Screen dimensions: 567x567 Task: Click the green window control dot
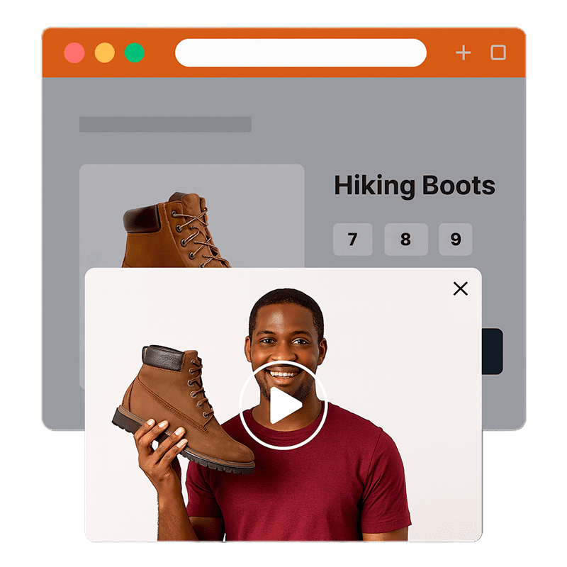coord(135,52)
